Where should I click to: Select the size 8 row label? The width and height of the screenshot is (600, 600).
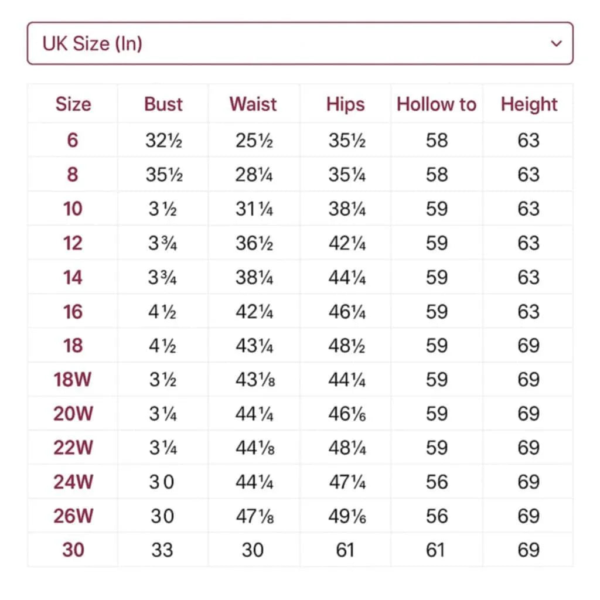point(73,175)
